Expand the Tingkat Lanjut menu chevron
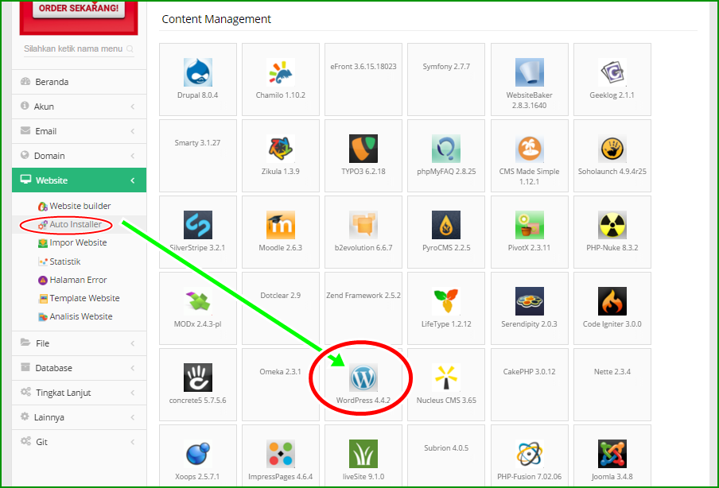Image resolution: width=719 pixels, height=488 pixels. (133, 393)
